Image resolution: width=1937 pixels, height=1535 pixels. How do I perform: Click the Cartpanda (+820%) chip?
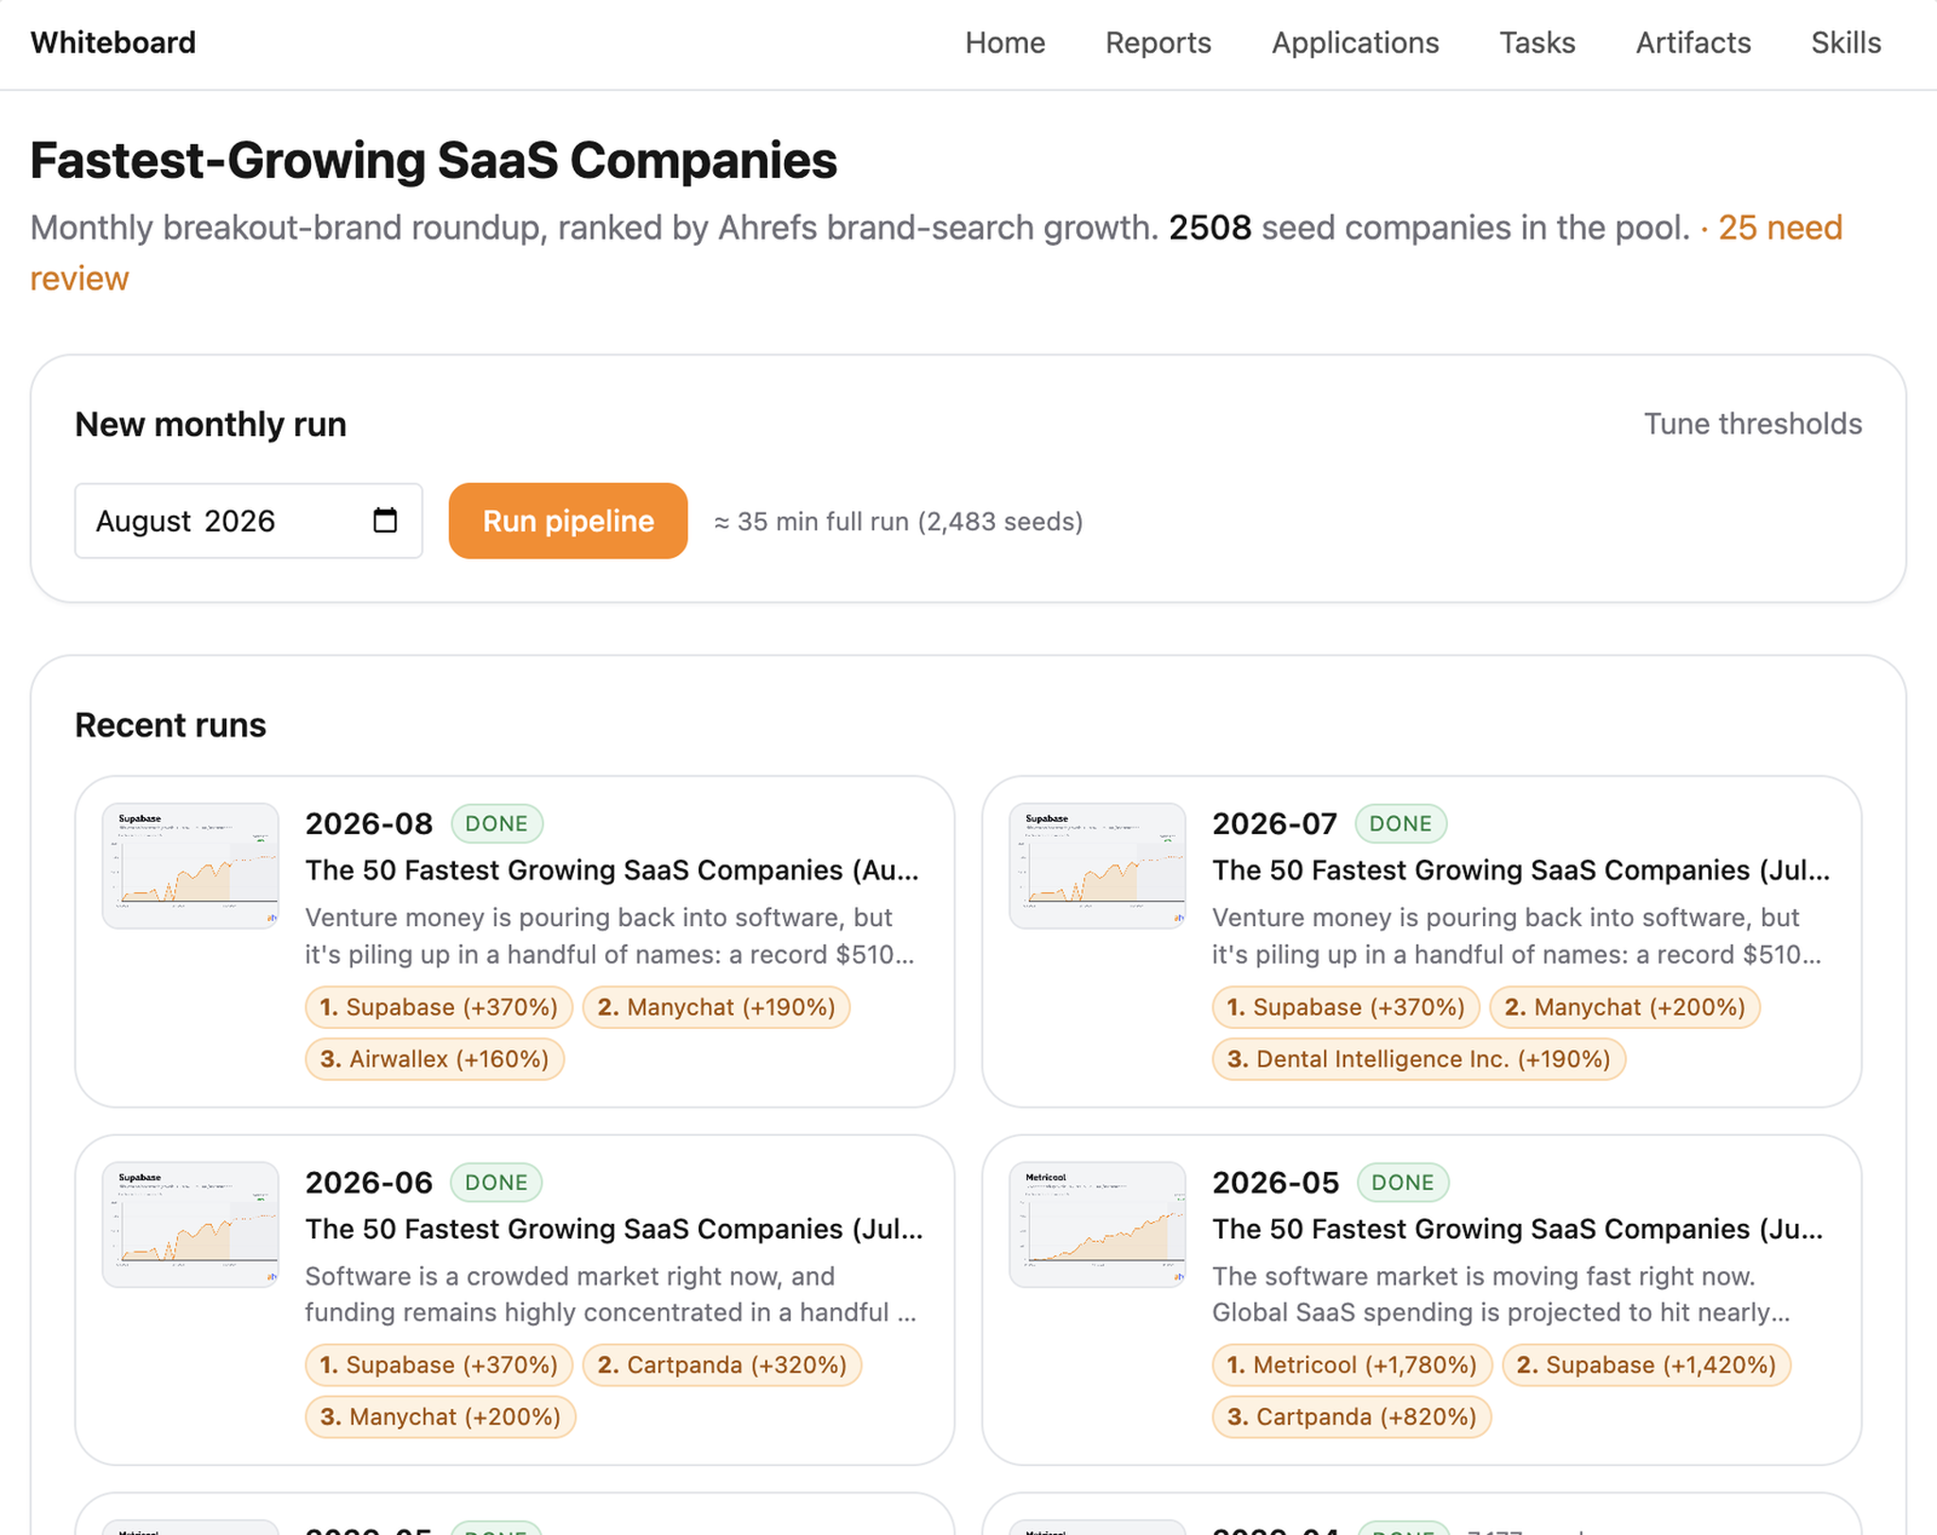(1352, 1417)
